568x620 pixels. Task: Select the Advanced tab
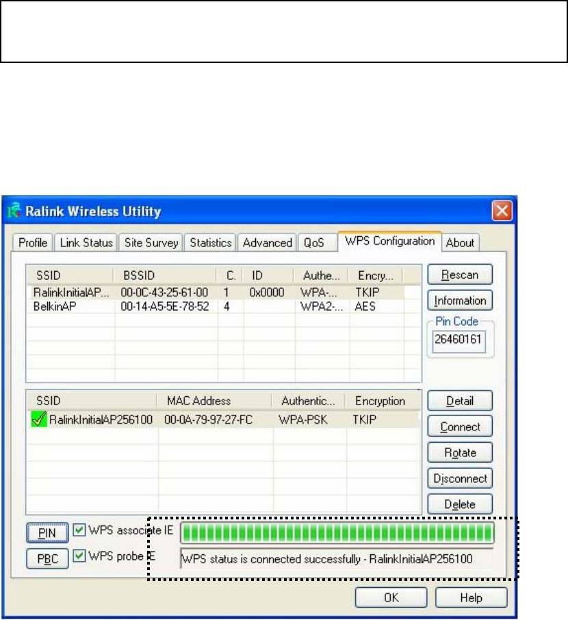click(x=267, y=242)
